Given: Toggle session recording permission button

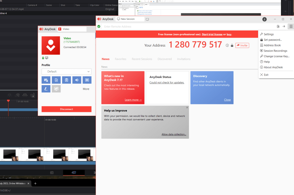Looking at the screenshot, I should pos(87,80).
